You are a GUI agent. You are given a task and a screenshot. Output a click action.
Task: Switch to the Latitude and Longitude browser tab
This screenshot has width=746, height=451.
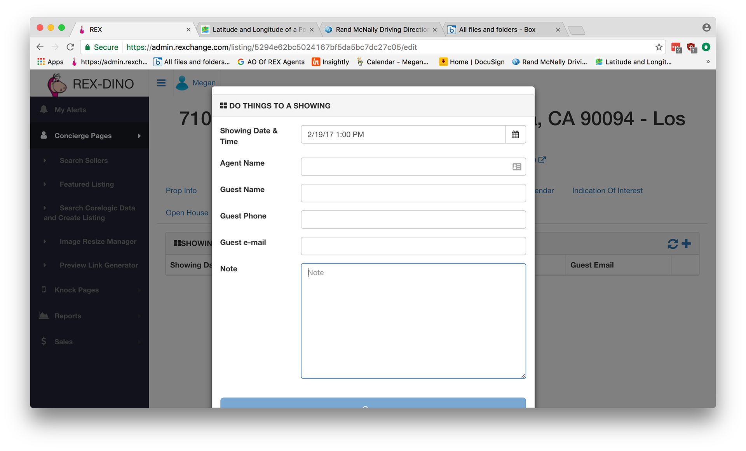tap(259, 29)
